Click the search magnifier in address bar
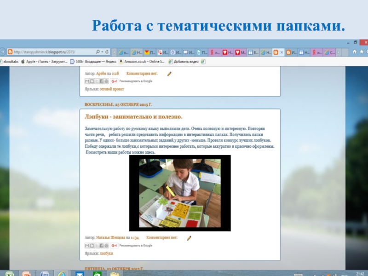The width and height of the screenshot is (368, 276). (98, 52)
